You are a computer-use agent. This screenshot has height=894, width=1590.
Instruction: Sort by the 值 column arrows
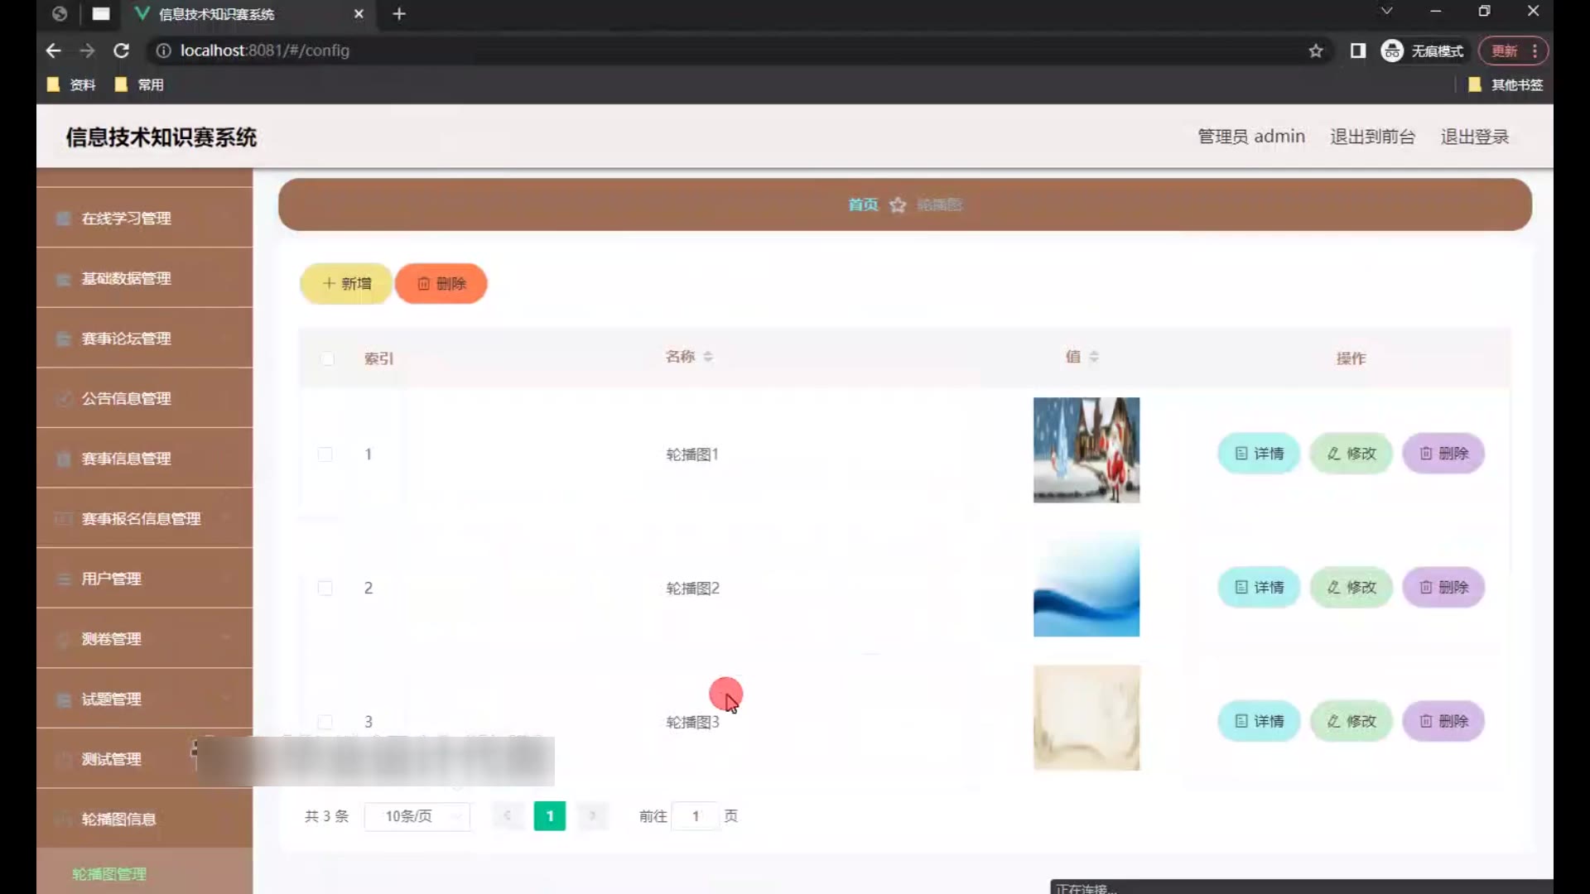coord(1094,357)
